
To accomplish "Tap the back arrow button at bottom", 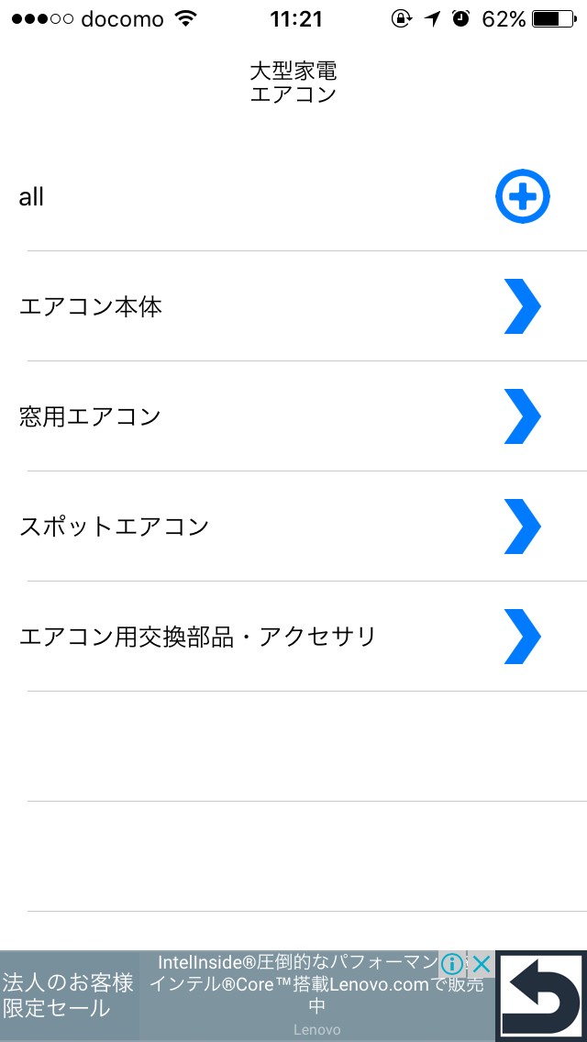I will click(x=541, y=996).
